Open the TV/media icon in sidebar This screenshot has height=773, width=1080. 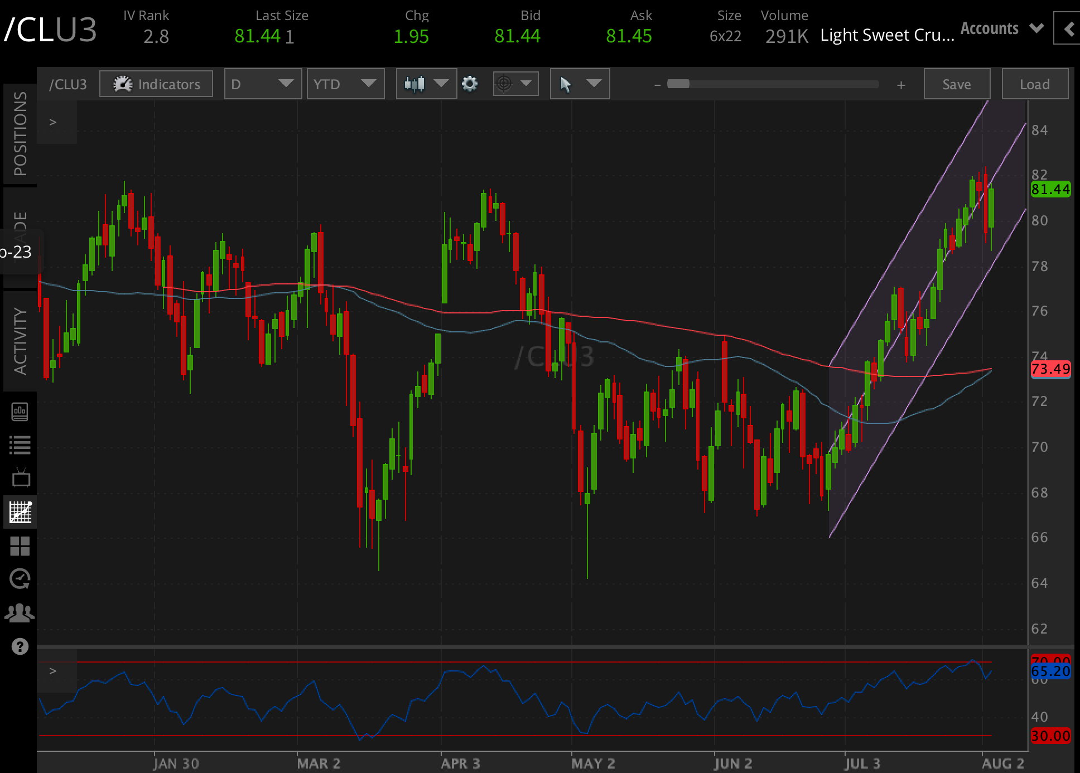click(x=20, y=478)
